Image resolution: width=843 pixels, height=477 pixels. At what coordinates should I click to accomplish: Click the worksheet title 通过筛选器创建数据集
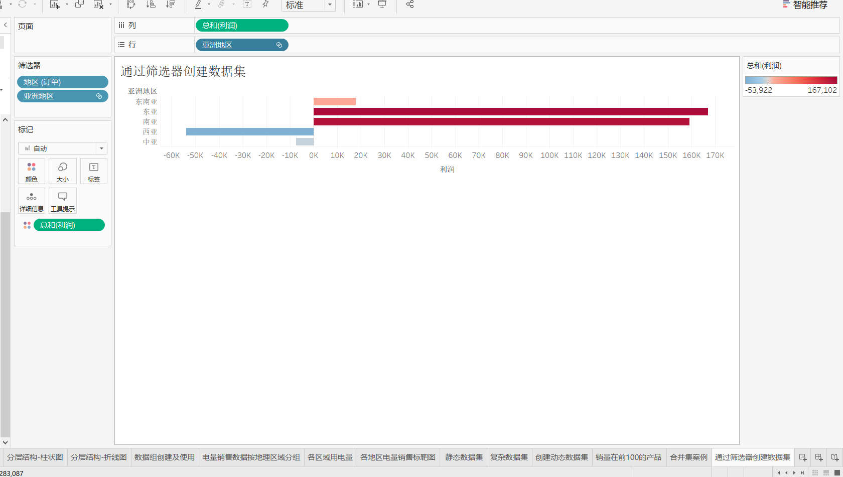point(183,71)
